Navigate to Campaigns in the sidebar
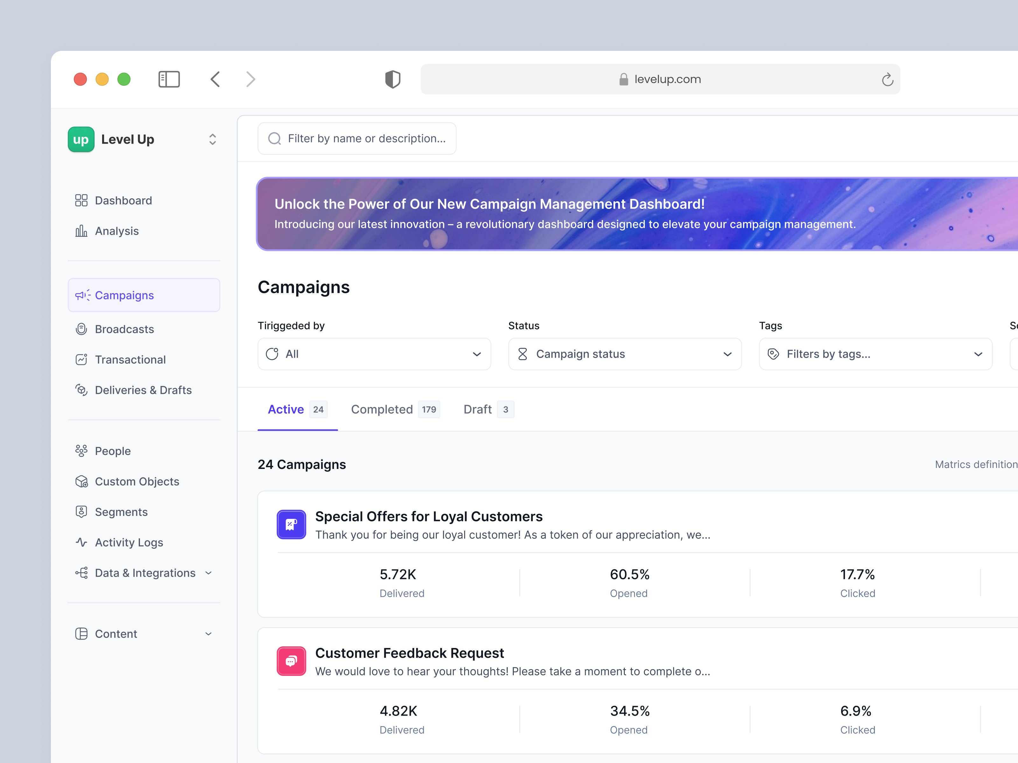 click(x=124, y=295)
